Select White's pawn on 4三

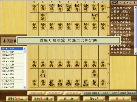tap(77, 26)
